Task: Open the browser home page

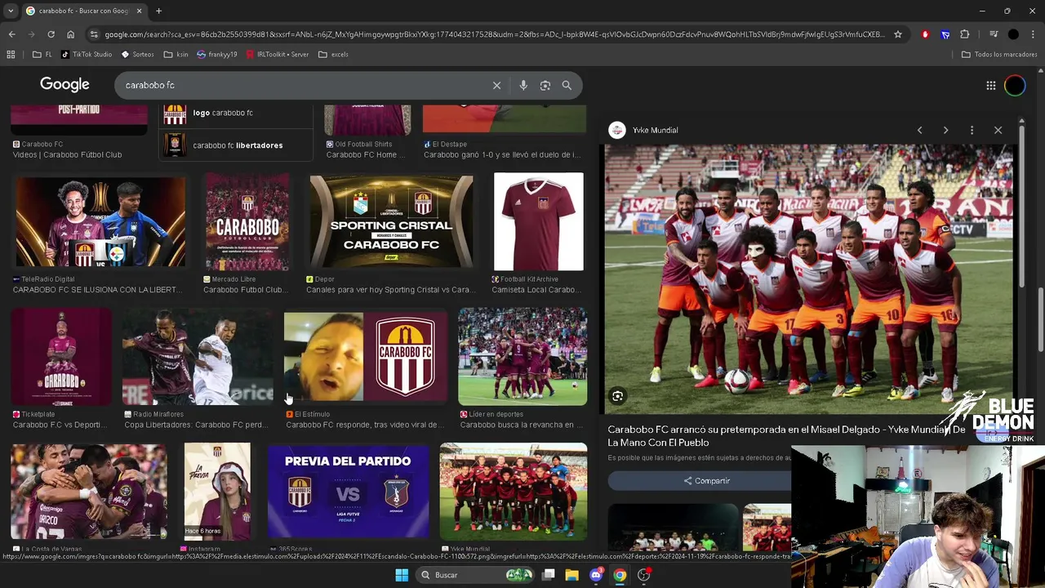Action: [x=70, y=34]
